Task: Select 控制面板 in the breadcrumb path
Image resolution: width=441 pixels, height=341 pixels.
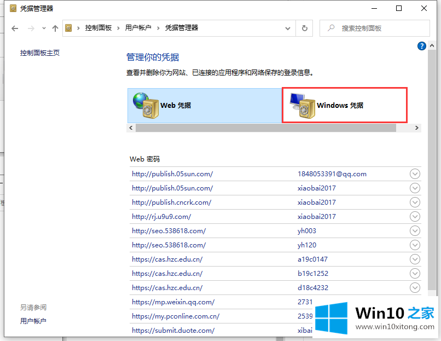Action: [x=98, y=28]
